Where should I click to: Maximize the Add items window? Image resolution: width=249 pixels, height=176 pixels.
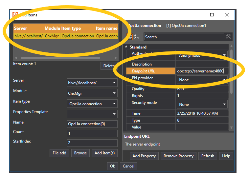[x=212, y=15]
